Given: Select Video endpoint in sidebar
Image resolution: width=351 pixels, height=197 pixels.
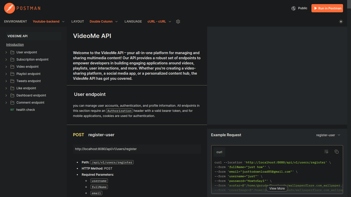Looking at the screenshot, I should tap(27, 67).
